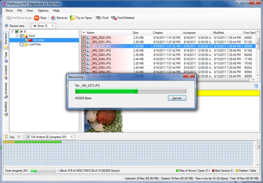Uncheck the _MG_0336.JPG checkbox
The image size is (263, 183).
pyautogui.click(x=83, y=46)
